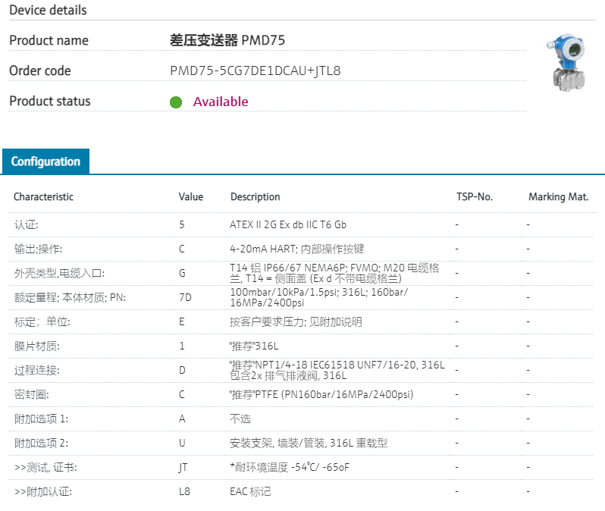The width and height of the screenshot is (605, 511).
Task: Select the PTFE seal description text
Action: [x=321, y=394]
